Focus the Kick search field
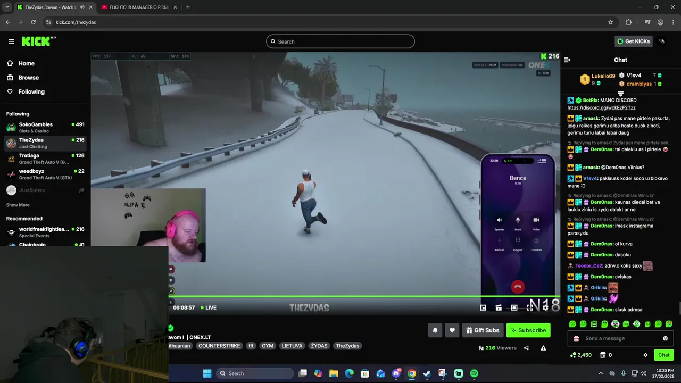Screen dimensions: 681x383 pos(340,41)
